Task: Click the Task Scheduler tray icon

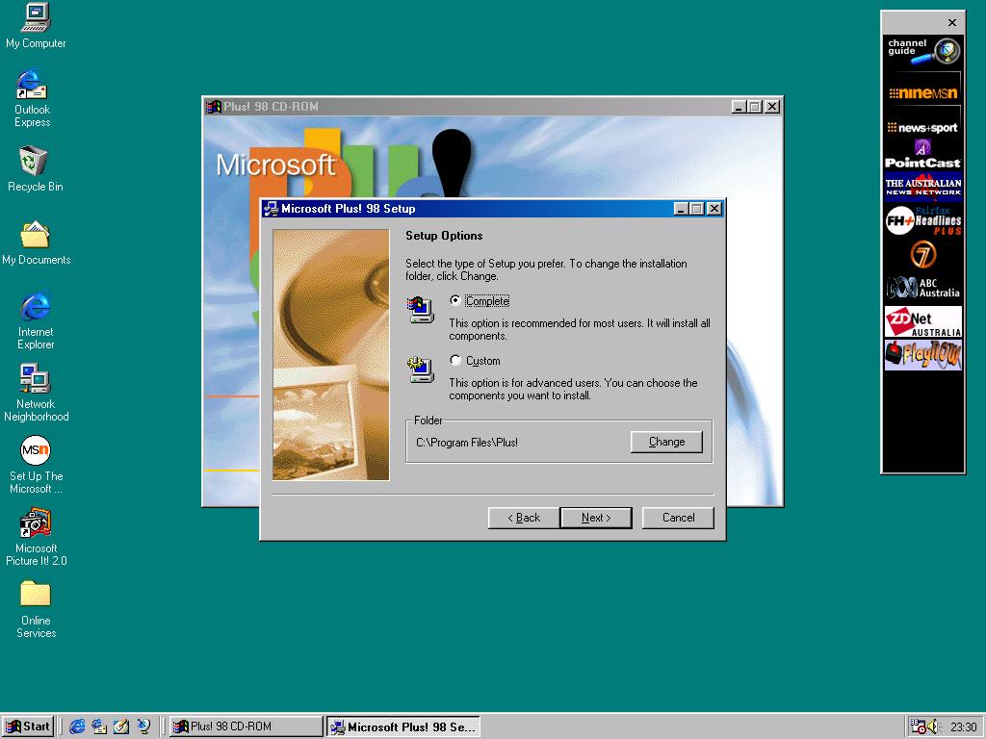Action: click(918, 726)
